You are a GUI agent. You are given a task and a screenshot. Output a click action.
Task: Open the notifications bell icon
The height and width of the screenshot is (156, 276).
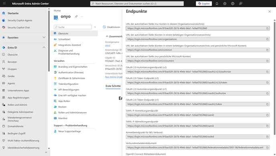coord(217,4)
